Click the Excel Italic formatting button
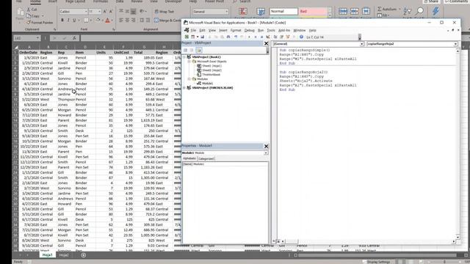Screen dimensions: 470x264 point(68,21)
